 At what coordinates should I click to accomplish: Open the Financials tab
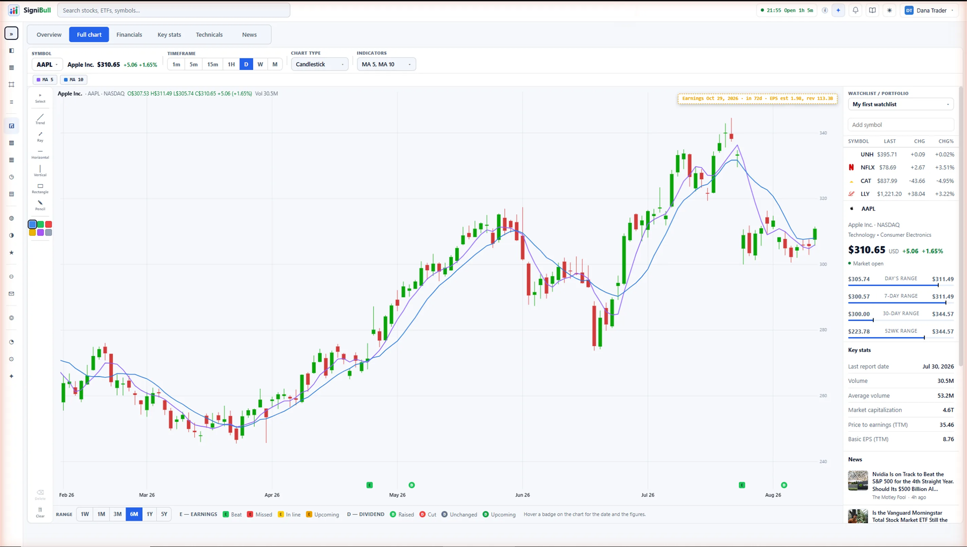129,35
